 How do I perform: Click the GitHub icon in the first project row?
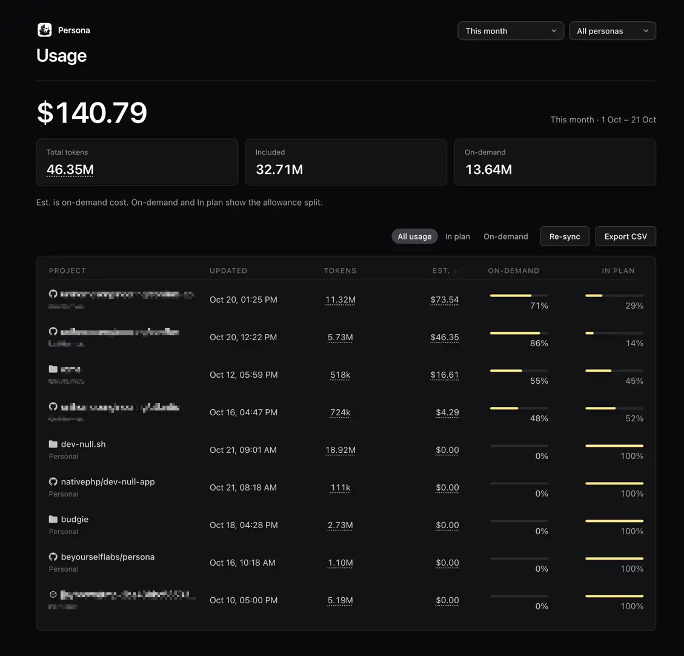[53, 293]
